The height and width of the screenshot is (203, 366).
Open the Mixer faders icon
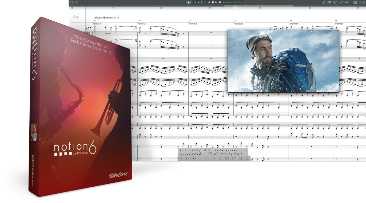(x=362, y=2)
